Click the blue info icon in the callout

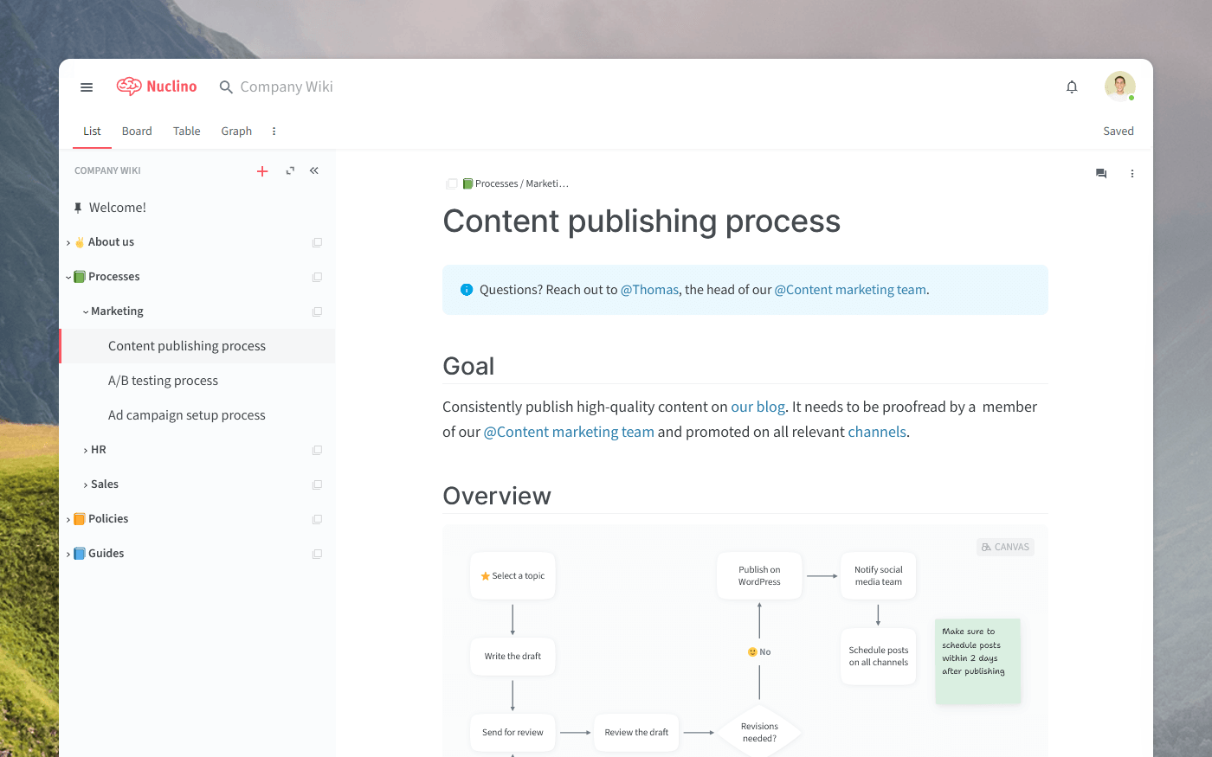point(467,290)
